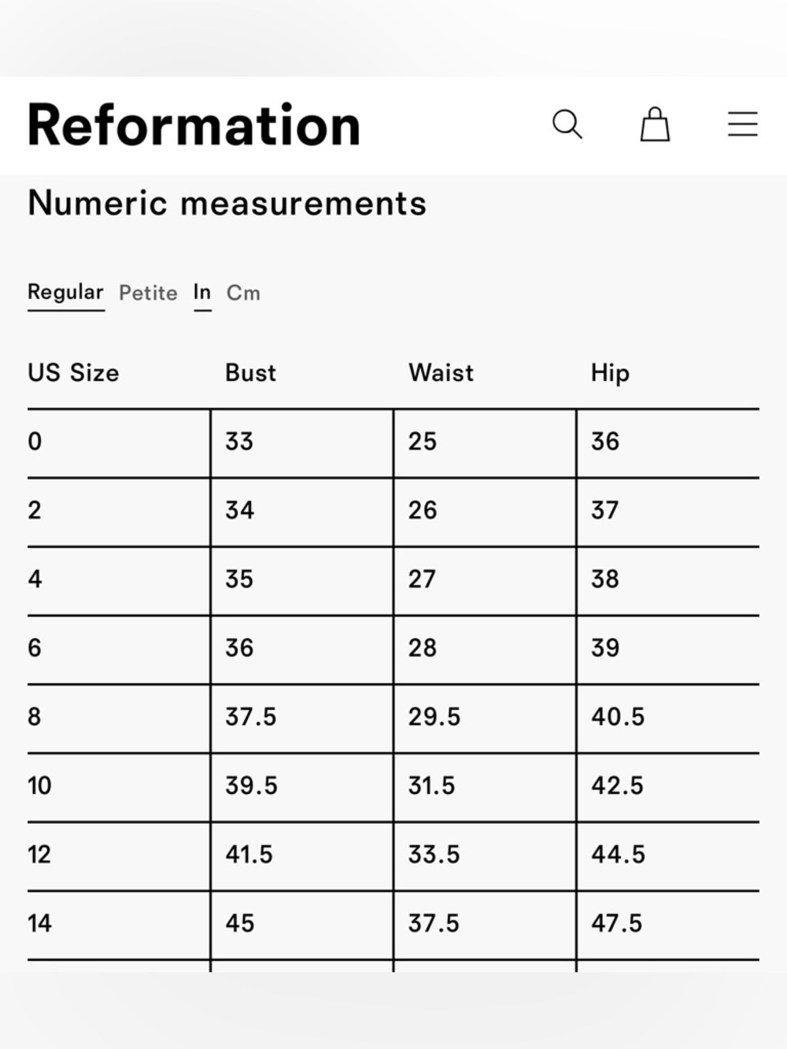Switch to the Regular sizing tab

click(x=65, y=293)
